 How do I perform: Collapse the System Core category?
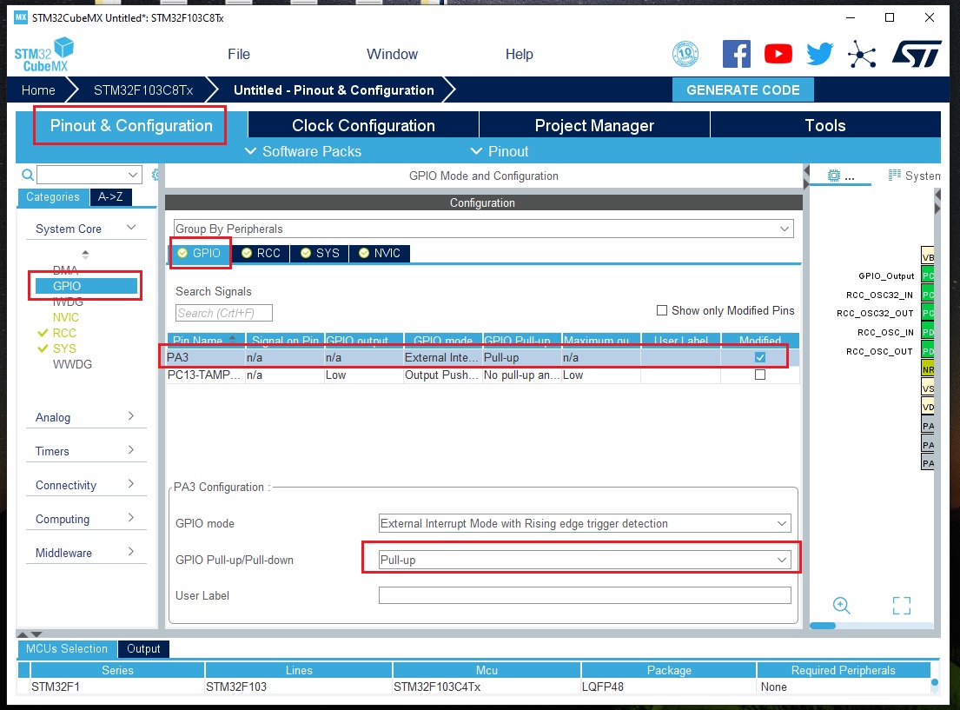pyautogui.click(x=131, y=228)
